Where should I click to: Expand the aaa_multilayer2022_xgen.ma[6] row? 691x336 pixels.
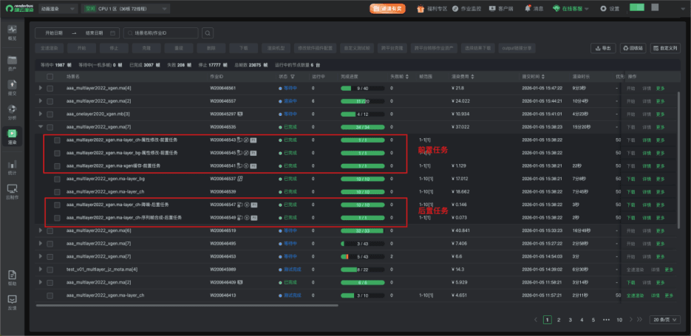[41, 230]
